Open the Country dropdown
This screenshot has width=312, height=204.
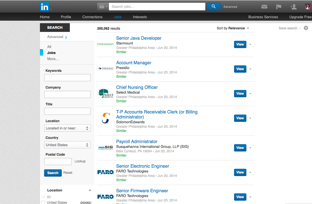pos(67,145)
